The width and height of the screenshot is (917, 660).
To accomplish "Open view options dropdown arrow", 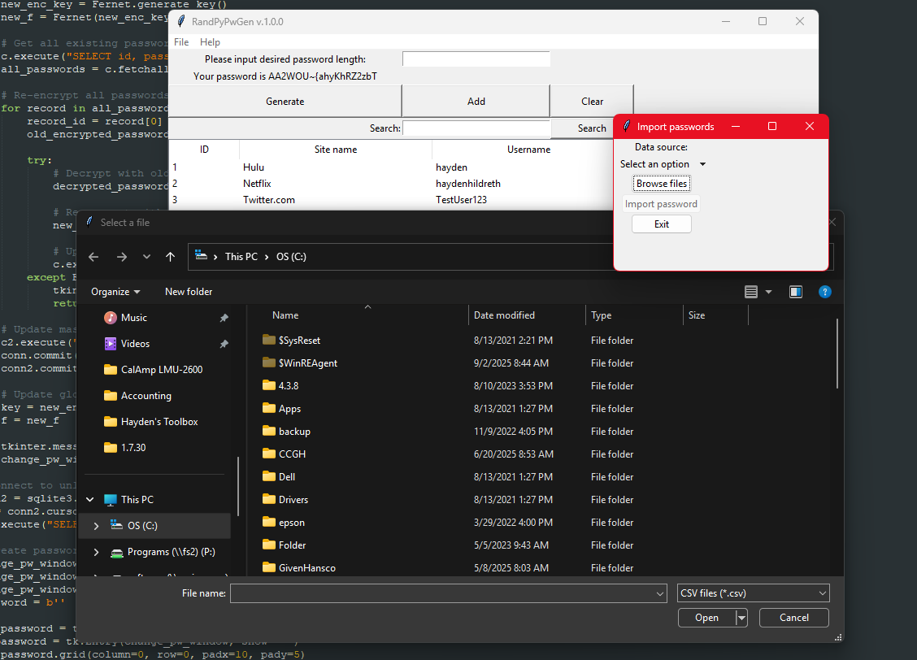I will tap(768, 292).
